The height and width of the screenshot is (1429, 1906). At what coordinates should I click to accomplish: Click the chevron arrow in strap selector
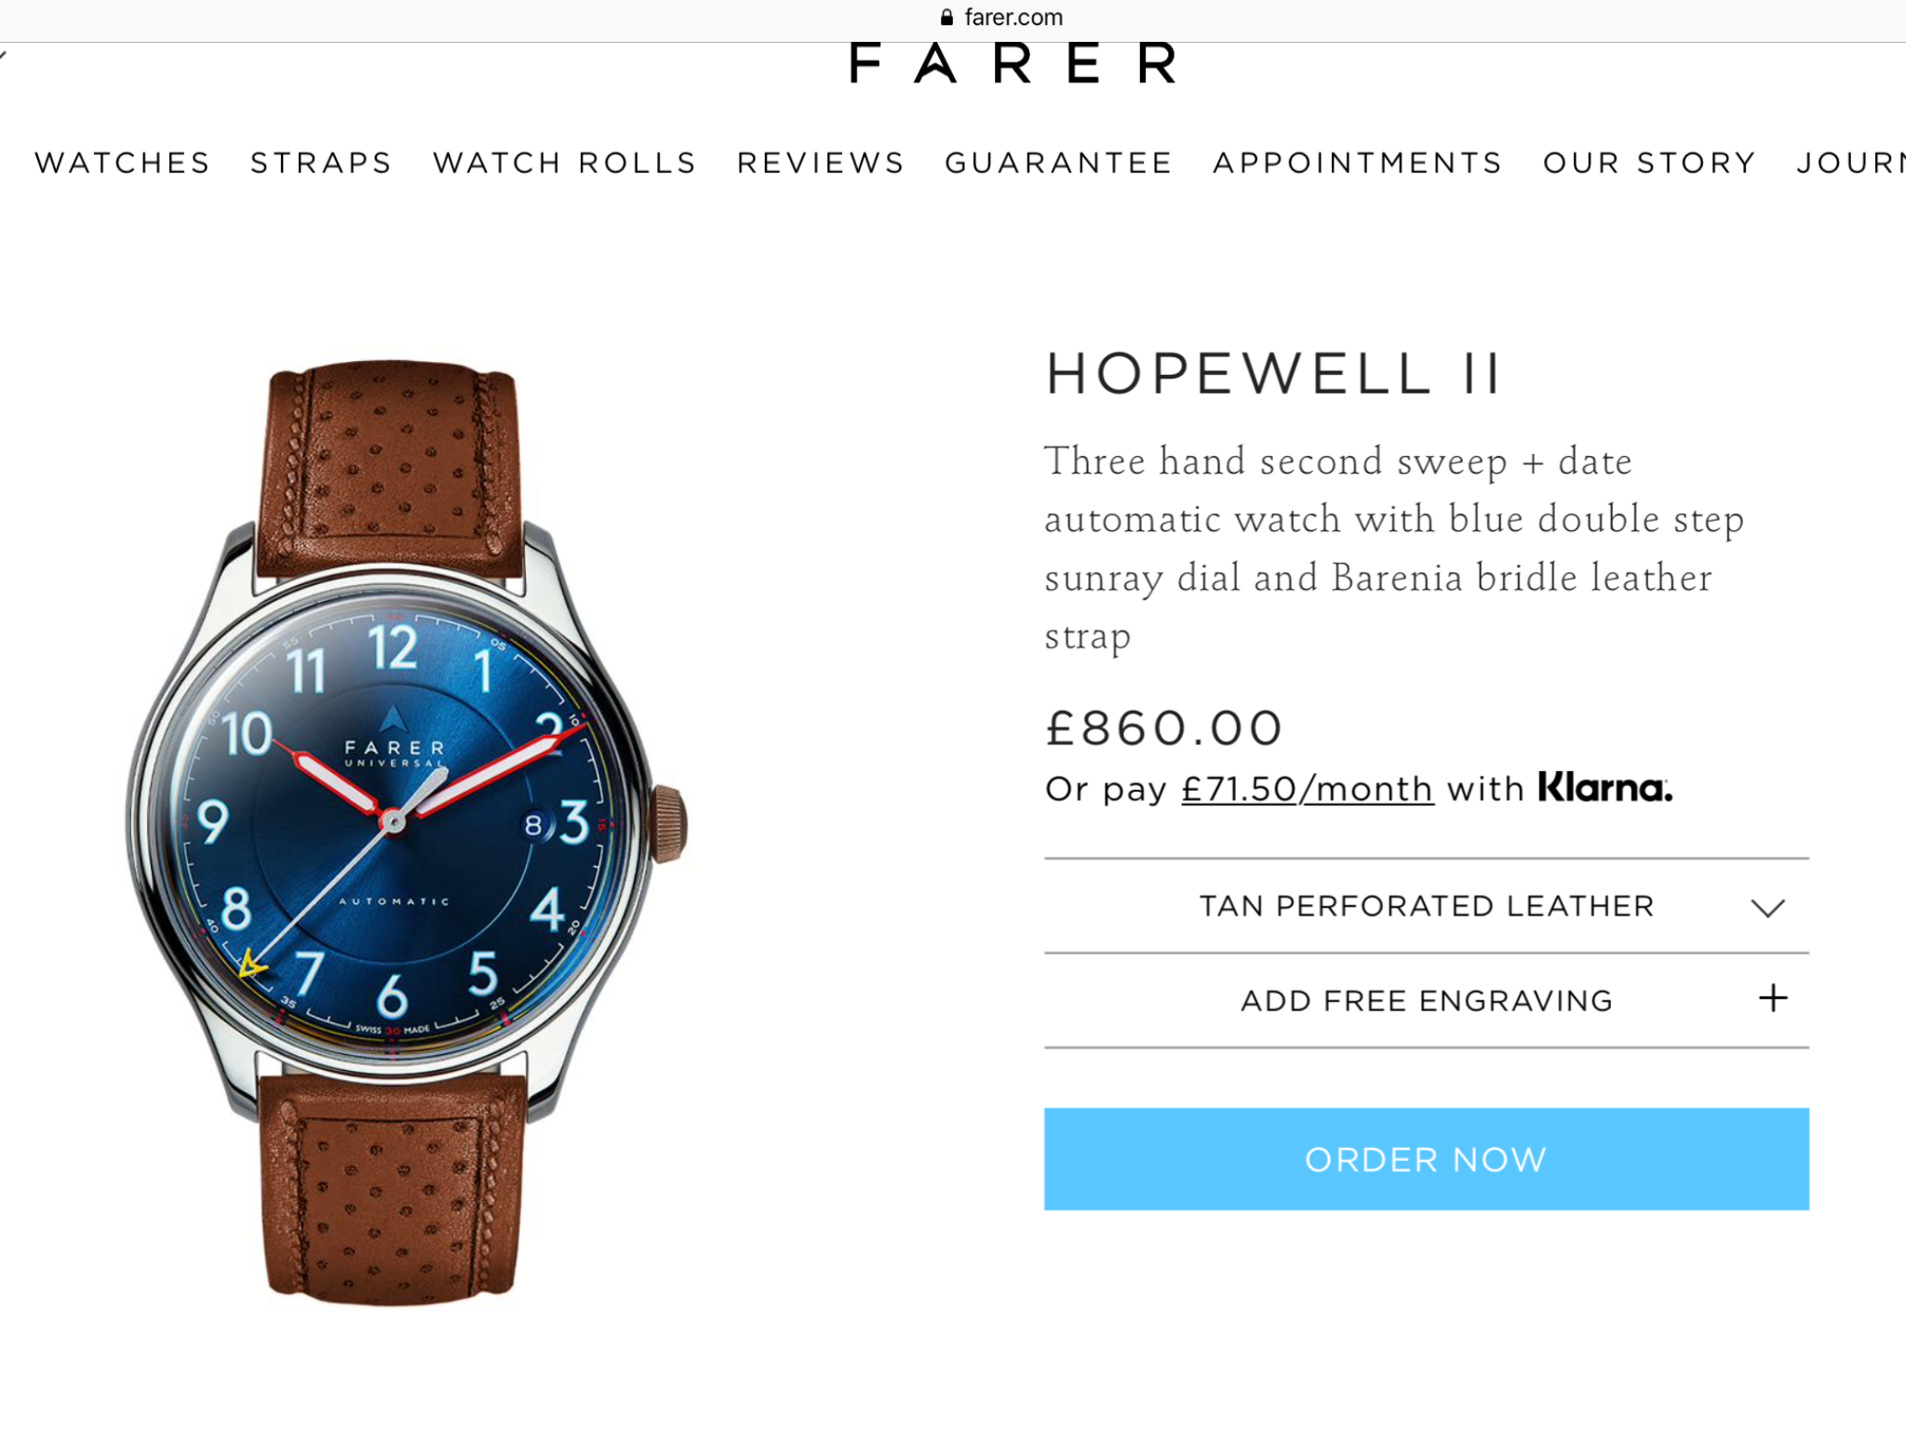(1767, 907)
